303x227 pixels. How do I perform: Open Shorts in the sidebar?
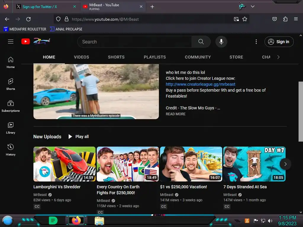[11, 84]
